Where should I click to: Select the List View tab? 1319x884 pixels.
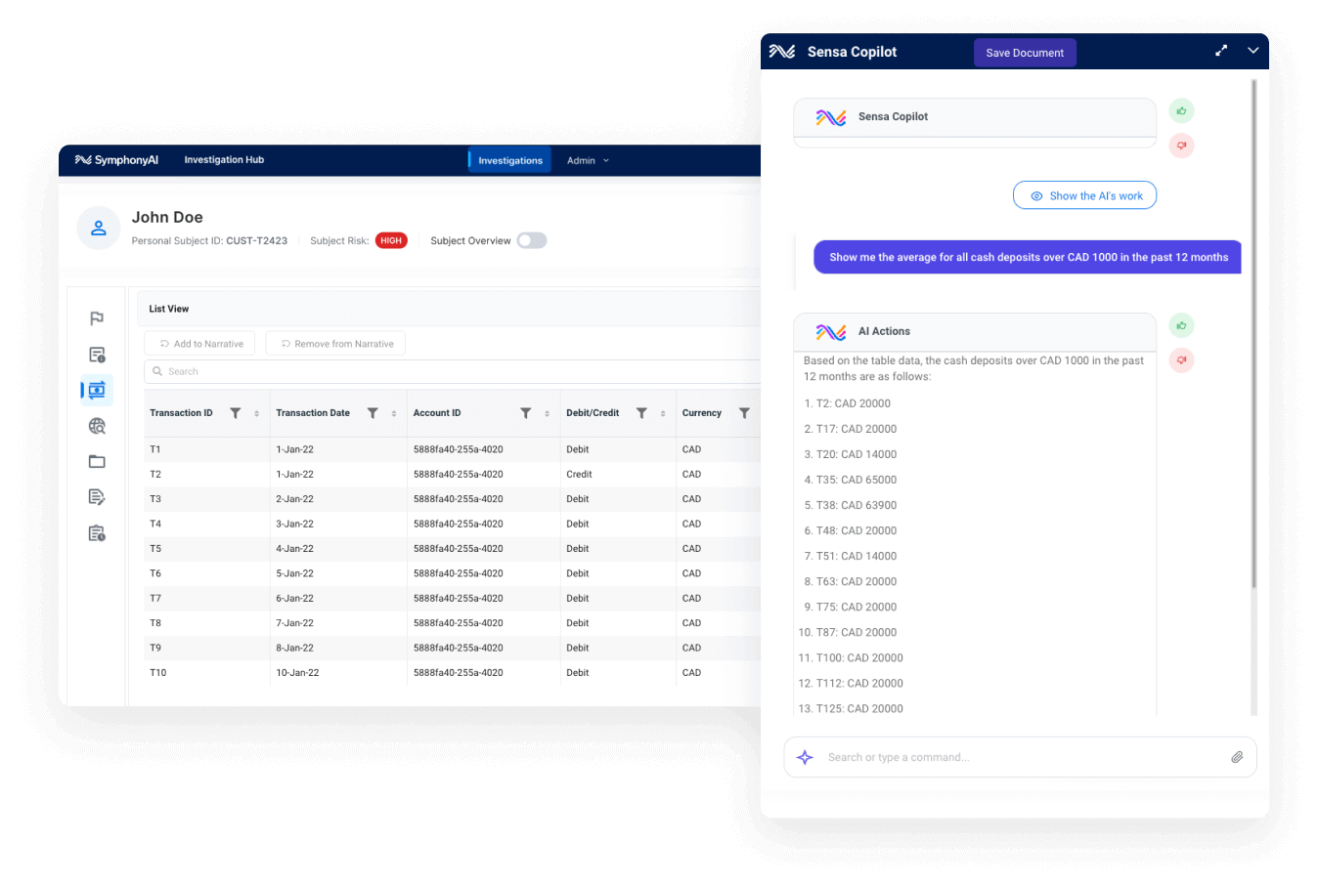coord(169,309)
